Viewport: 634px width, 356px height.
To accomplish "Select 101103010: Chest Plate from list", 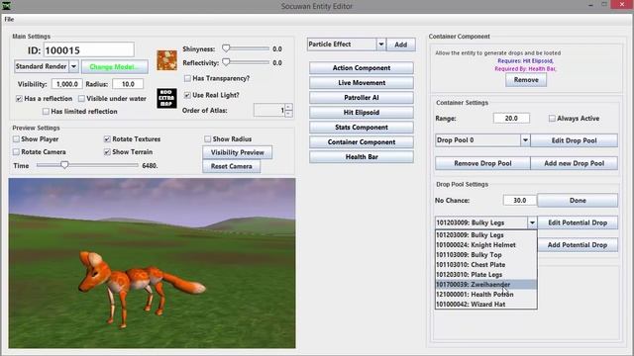I will coord(486,265).
